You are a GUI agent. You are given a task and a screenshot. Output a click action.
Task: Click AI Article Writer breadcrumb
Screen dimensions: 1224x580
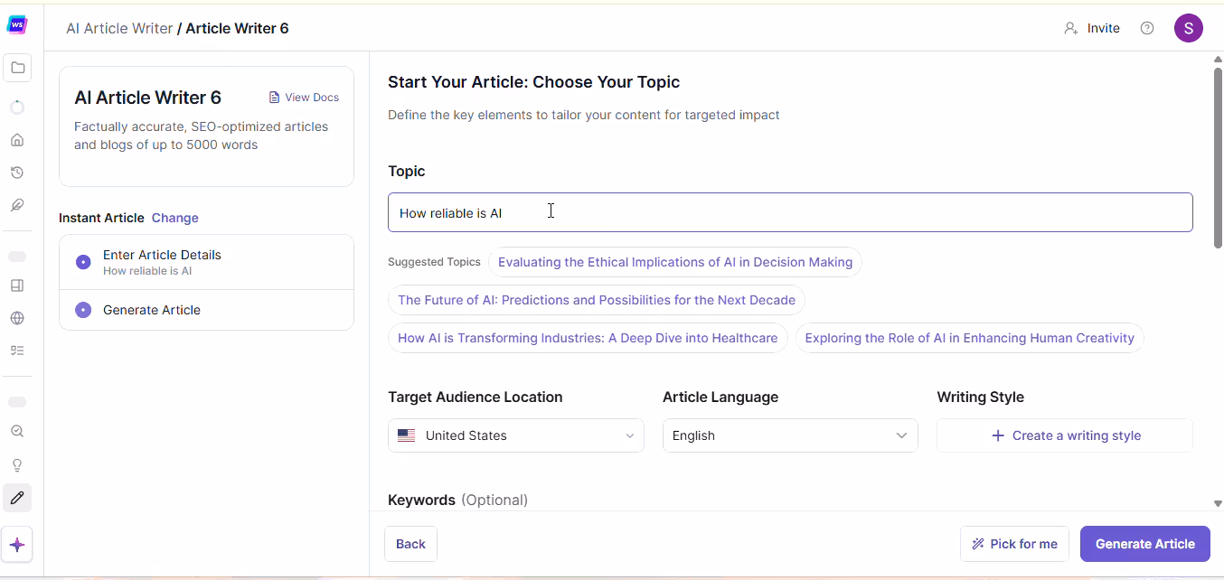(119, 28)
